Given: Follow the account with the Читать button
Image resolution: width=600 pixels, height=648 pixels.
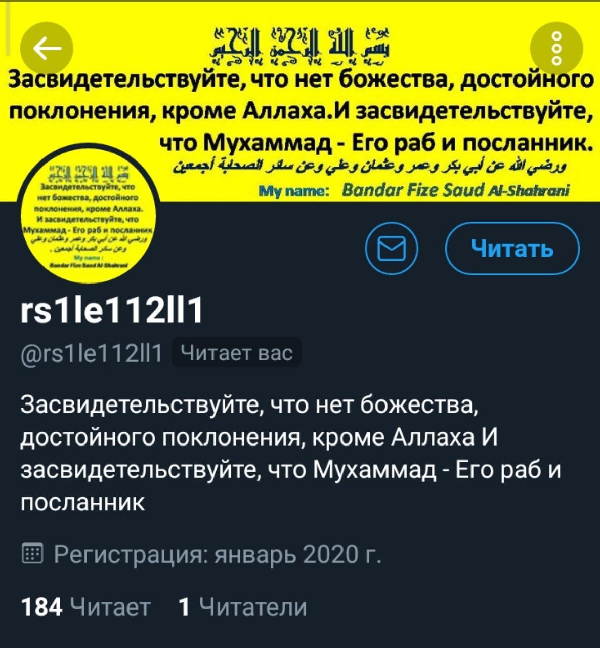Looking at the screenshot, I should tap(512, 249).
